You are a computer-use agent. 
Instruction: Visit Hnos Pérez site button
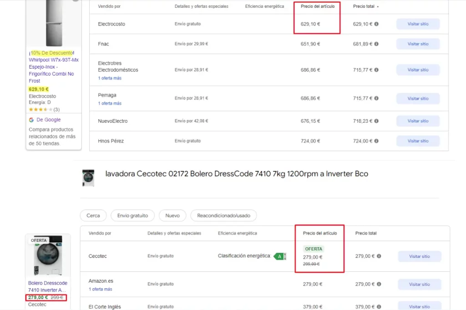coord(418,141)
